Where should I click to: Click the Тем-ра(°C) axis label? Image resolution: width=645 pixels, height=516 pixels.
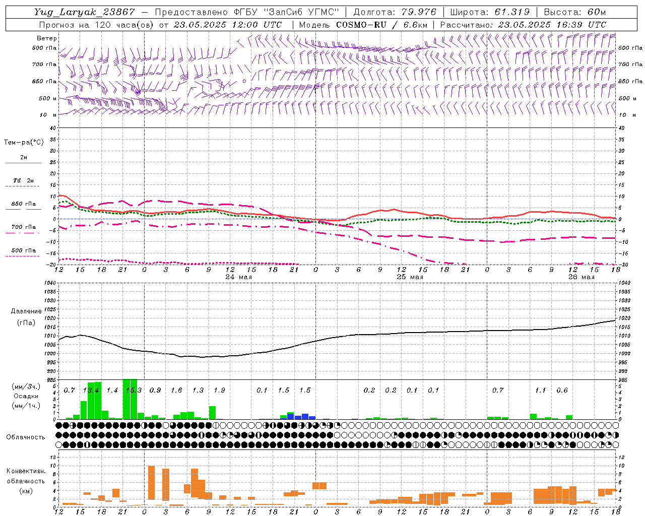(24, 142)
